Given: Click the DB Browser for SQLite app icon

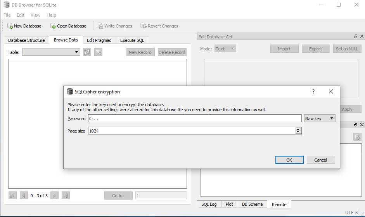Looking at the screenshot, I should (x=7, y=5).
